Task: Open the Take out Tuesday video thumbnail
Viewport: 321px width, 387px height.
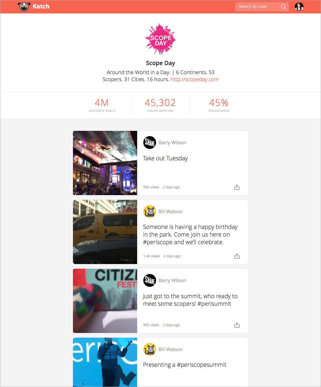Action: [105, 163]
